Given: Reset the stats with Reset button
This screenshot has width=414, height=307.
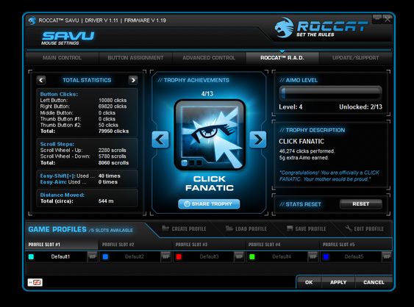Looking at the screenshot, I should (360, 204).
